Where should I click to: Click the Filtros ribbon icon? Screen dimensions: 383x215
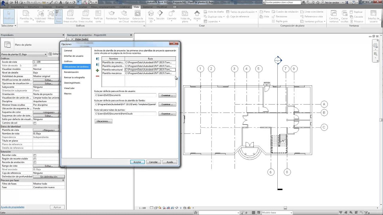51,16
